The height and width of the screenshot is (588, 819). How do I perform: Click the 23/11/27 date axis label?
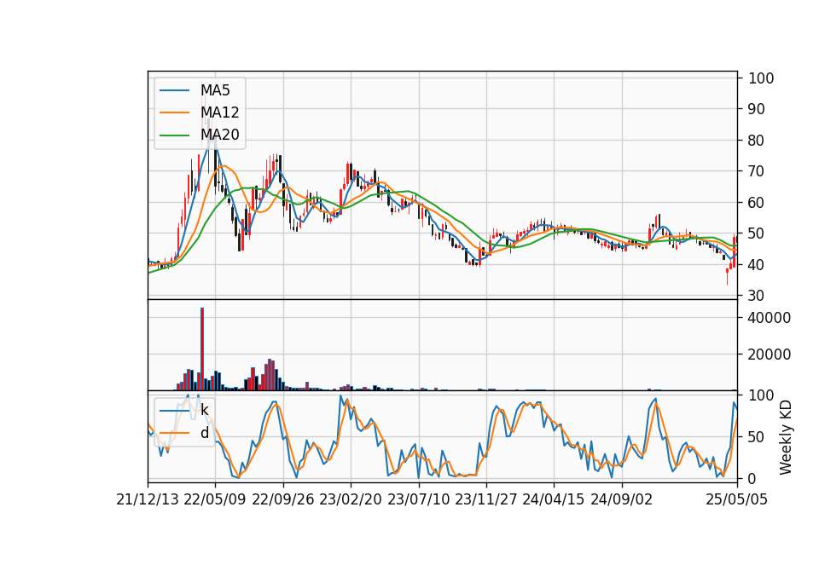(x=485, y=499)
